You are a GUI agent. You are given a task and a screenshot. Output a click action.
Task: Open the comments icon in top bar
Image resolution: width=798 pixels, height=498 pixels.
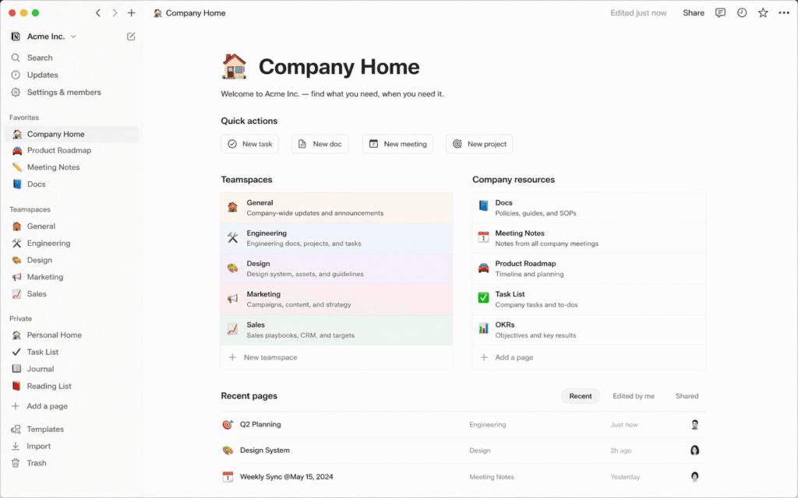[x=720, y=12]
